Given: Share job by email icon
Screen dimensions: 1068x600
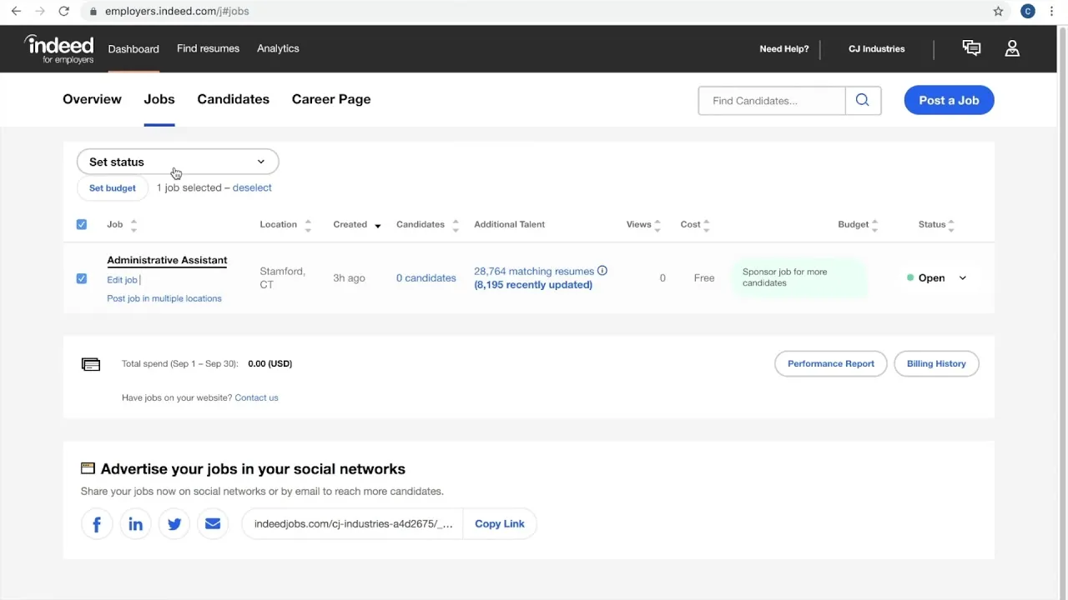Looking at the screenshot, I should [x=213, y=524].
